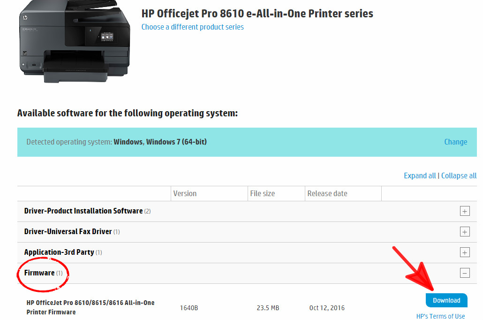Click Windows 7 (64-bit) detected OS text
Screen dimensions: 483x320
coord(176,142)
